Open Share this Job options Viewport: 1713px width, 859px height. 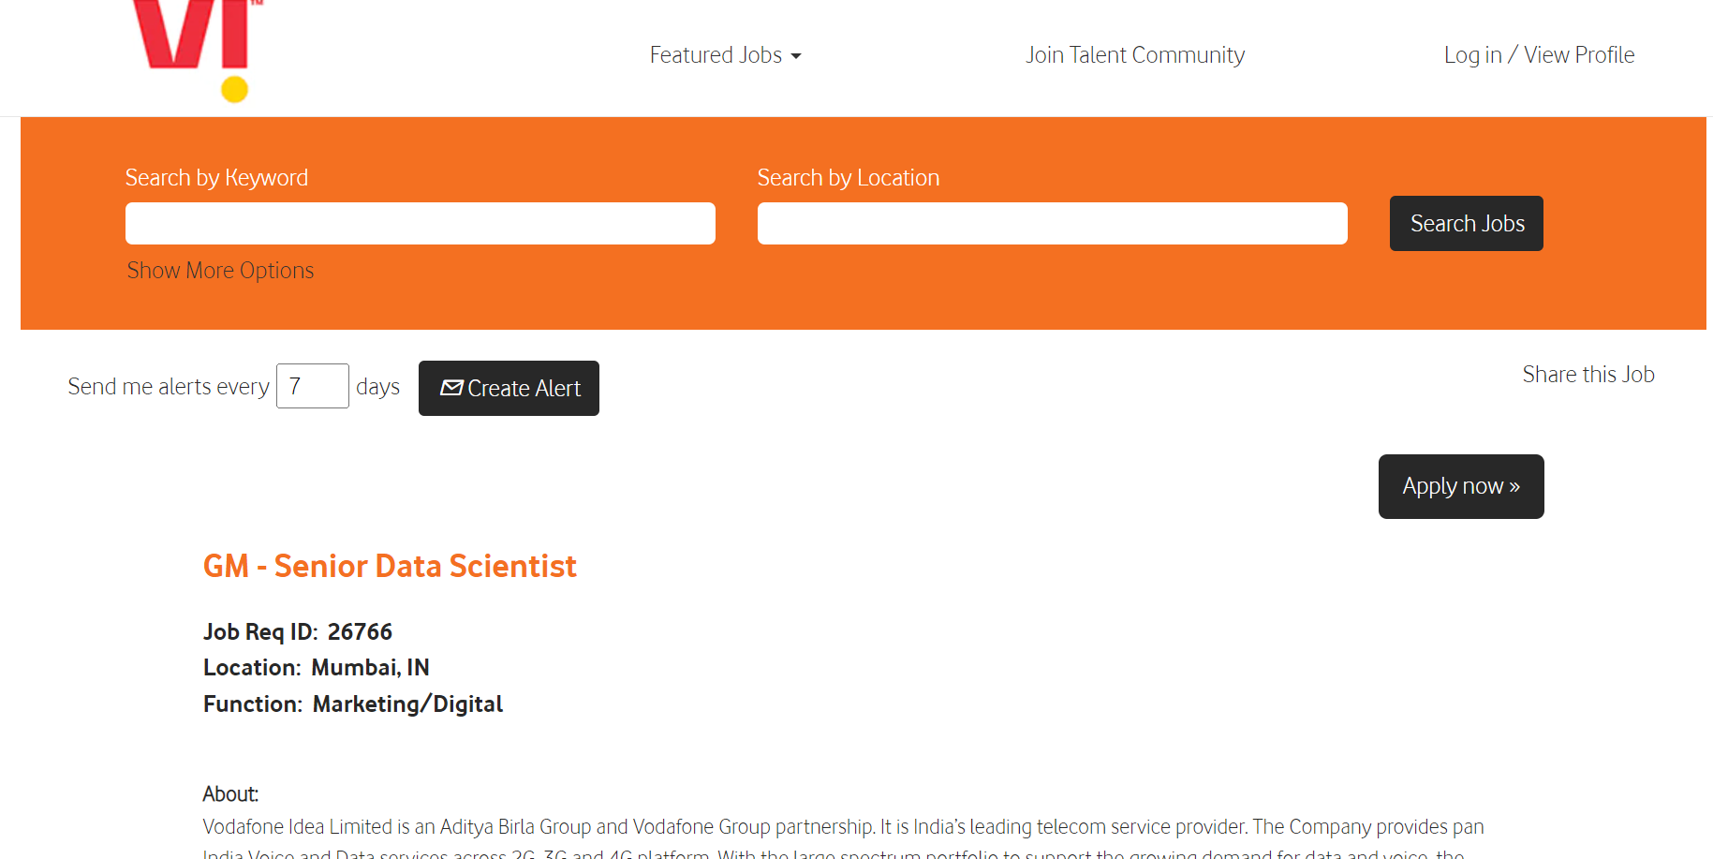click(1587, 375)
